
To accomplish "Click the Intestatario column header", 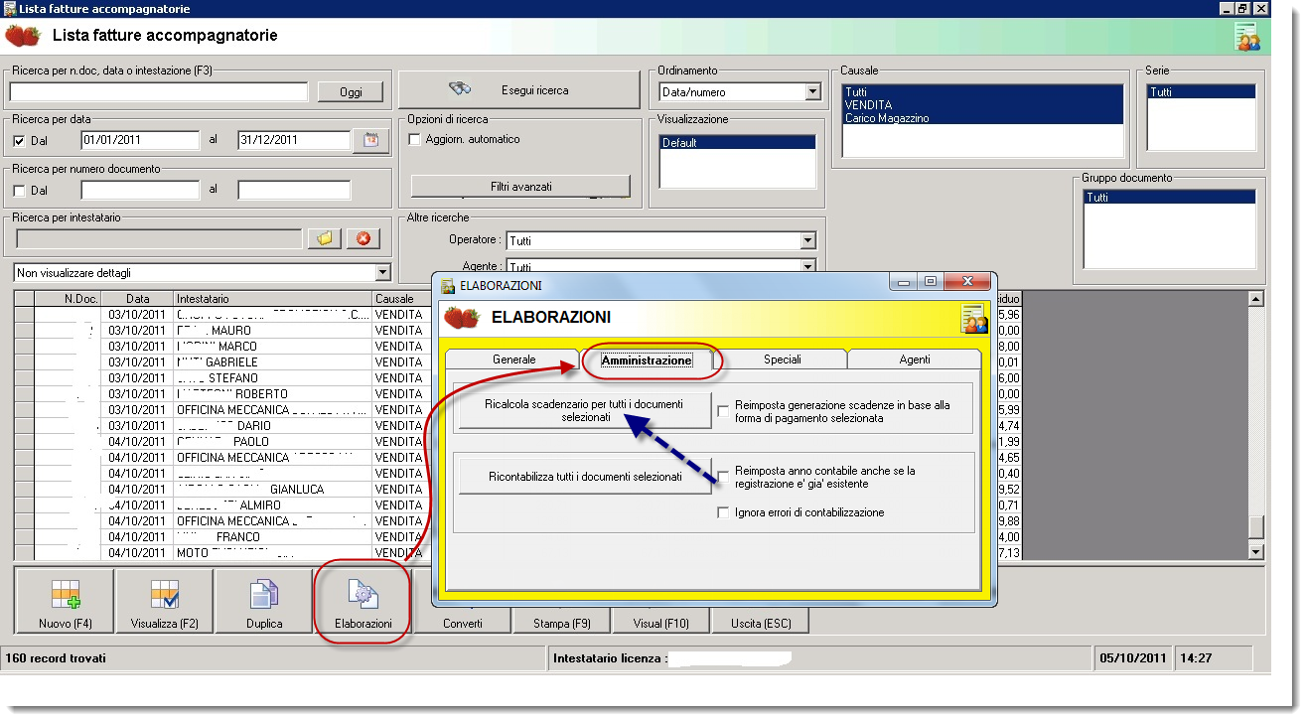I will pyautogui.click(x=273, y=299).
